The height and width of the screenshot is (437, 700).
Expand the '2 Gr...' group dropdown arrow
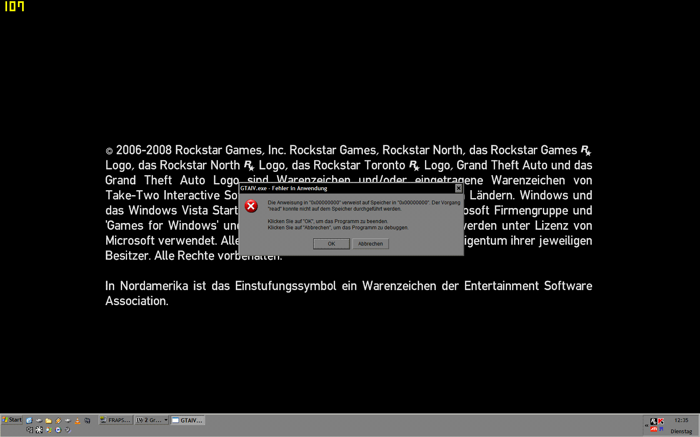[x=166, y=420]
